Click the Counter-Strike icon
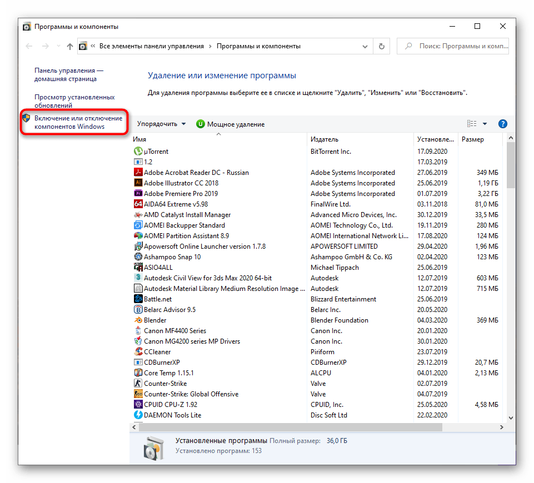 pyautogui.click(x=138, y=383)
